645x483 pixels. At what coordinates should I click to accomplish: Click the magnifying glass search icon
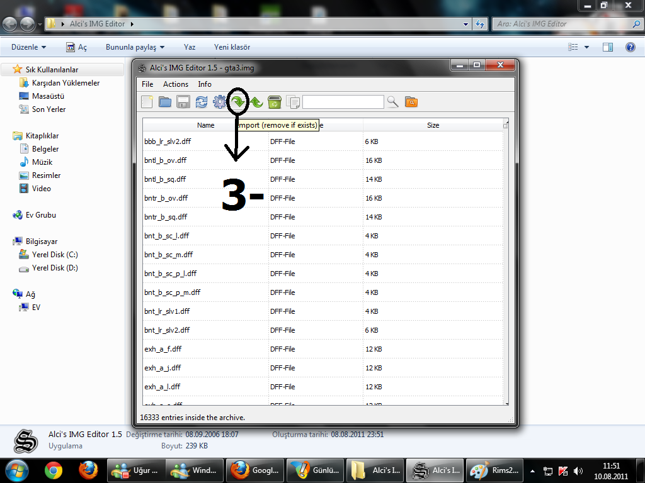(x=393, y=102)
